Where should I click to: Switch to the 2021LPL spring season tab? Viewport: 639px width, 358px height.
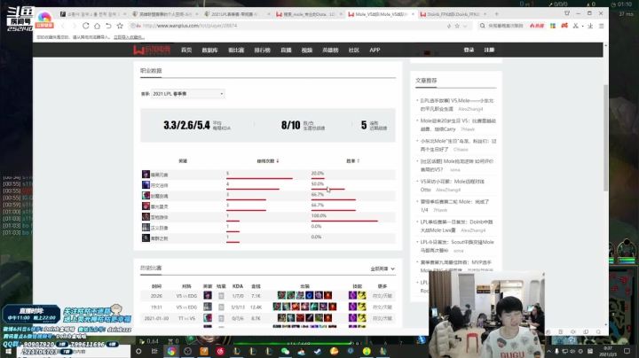(x=235, y=14)
